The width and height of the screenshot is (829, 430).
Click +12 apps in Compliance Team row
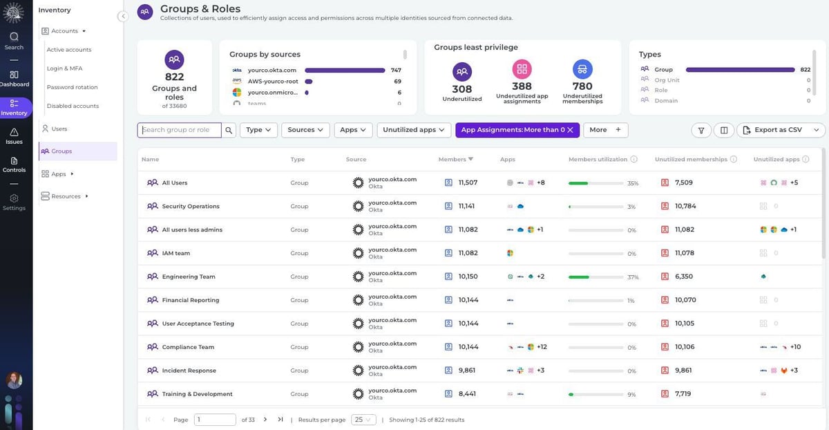pos(542,347)
